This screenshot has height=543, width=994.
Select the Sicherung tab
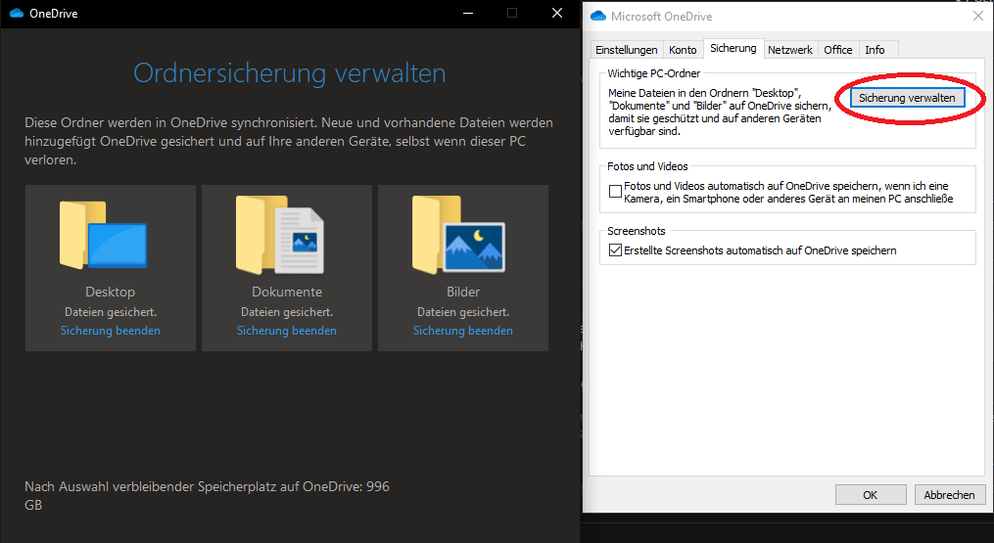[733, 48]
